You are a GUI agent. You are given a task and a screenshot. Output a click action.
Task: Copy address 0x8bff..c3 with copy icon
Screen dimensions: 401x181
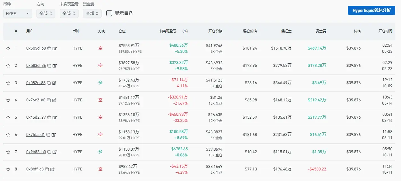pyautogui.click(x=47, y=169)
